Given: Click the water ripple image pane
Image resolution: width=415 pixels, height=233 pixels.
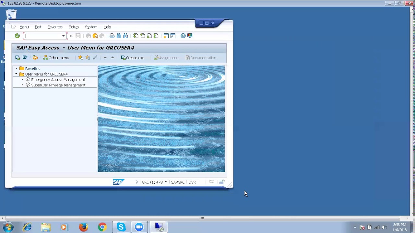Looking at the screenshot, I should [161, 119].
